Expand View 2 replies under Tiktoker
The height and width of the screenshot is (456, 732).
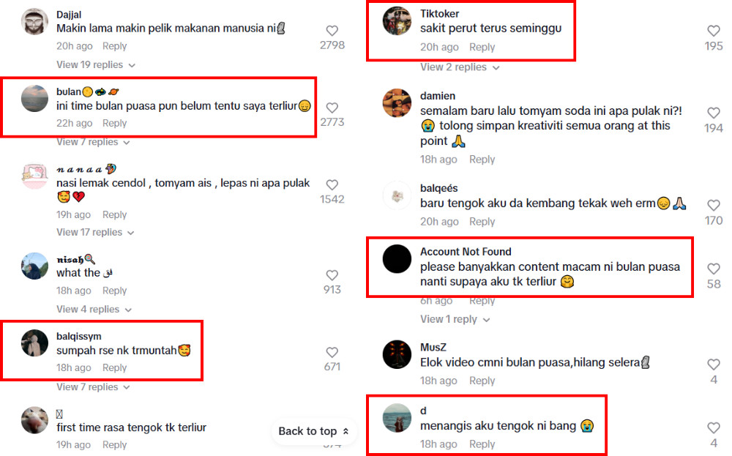pos(460,67)
